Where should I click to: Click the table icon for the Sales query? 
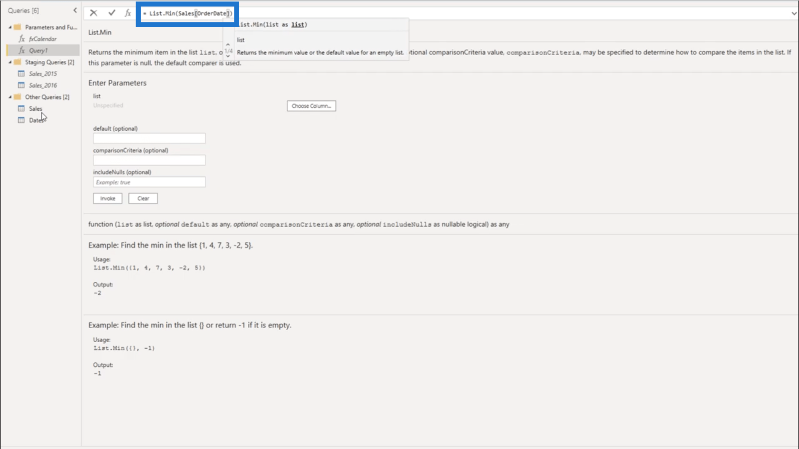click(21, 108)
